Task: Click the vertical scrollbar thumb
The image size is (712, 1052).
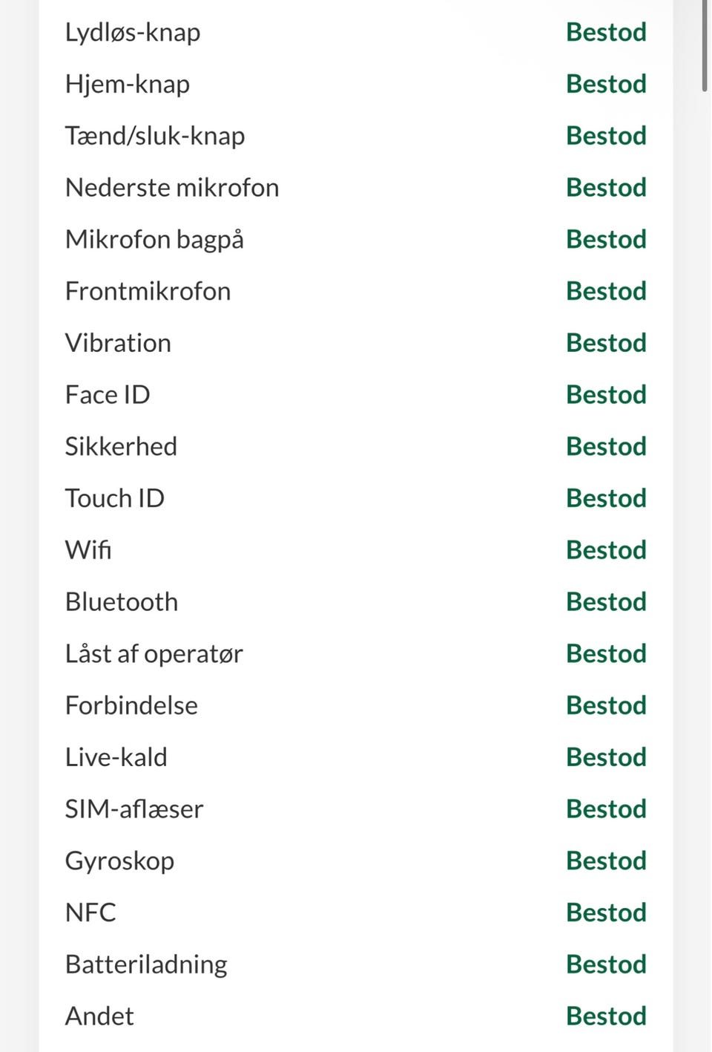Action: pos(705,45)
